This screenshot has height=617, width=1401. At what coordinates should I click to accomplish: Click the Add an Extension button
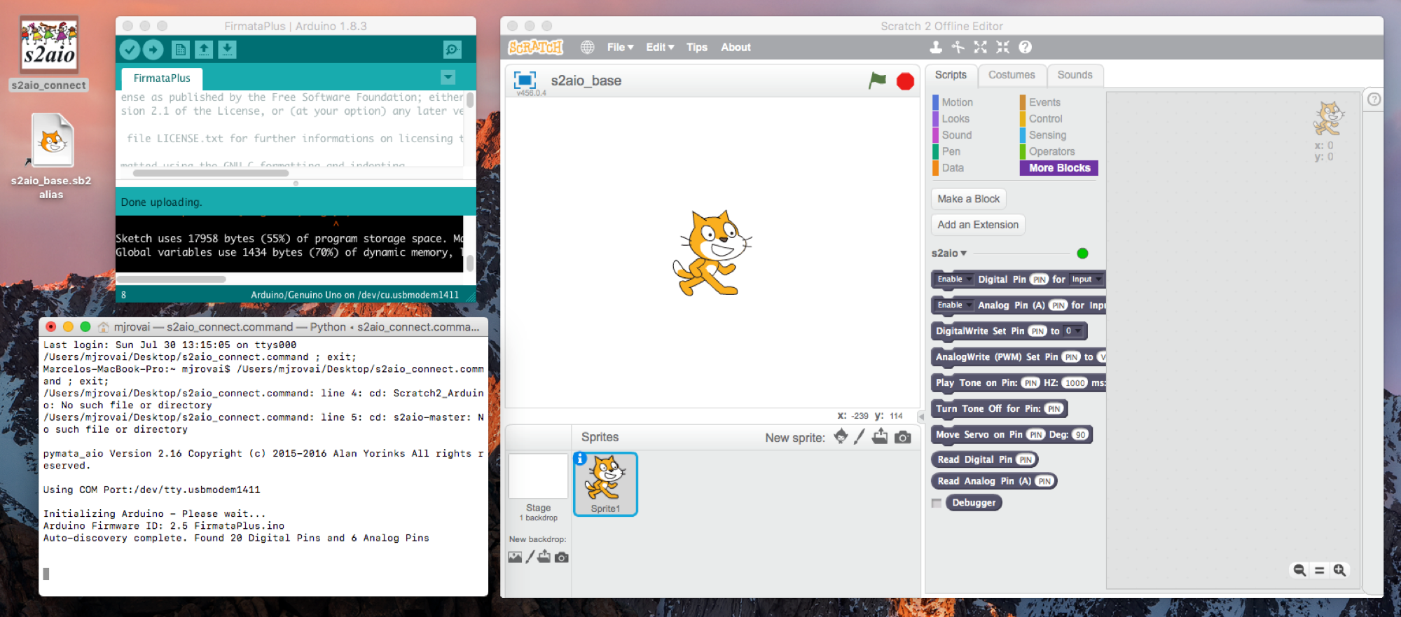(978, 225)
